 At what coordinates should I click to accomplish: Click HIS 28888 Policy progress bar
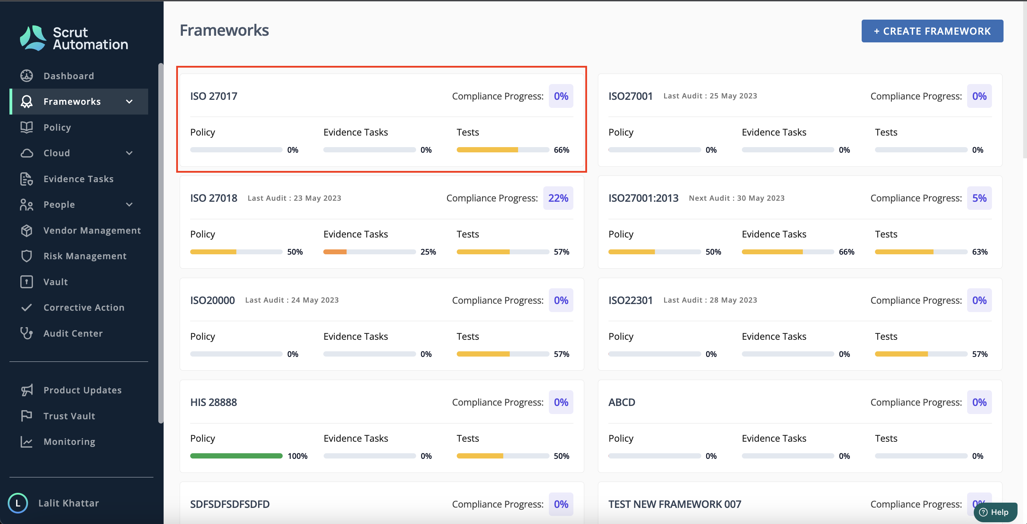(236, 456)
